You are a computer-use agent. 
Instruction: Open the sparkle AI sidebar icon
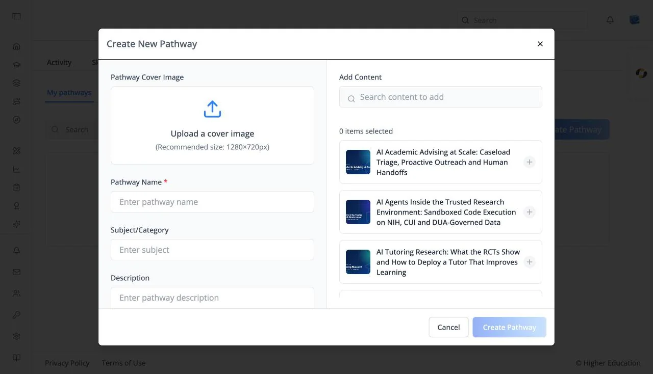tap(17, 224)
